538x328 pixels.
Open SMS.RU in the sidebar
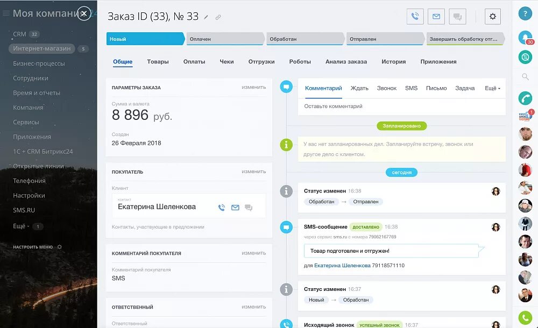(x=24, y=210)
